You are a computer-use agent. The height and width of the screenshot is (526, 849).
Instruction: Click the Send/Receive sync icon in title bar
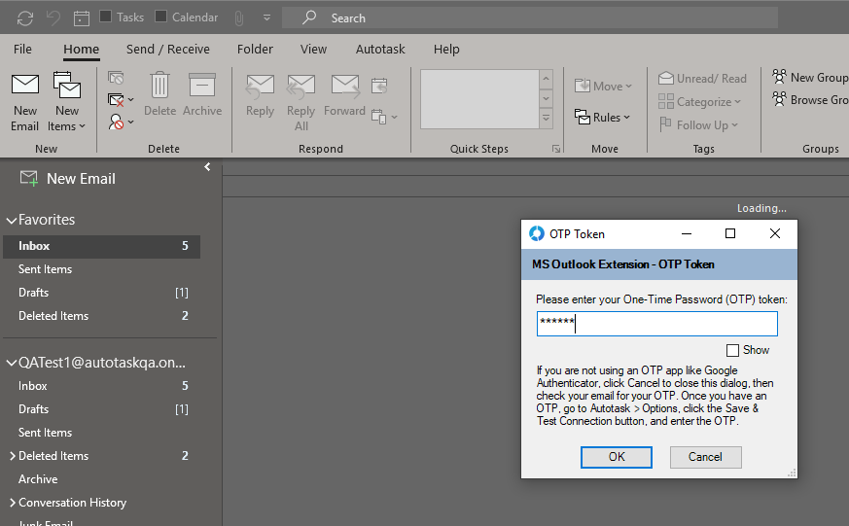point(25,18)
